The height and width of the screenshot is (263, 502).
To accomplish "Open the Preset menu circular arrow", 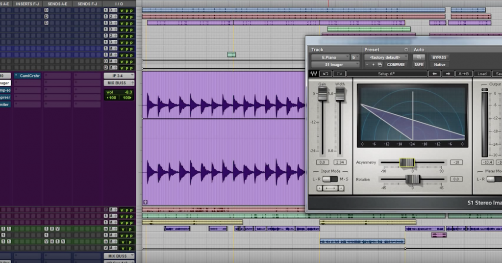I will point(406,50).
